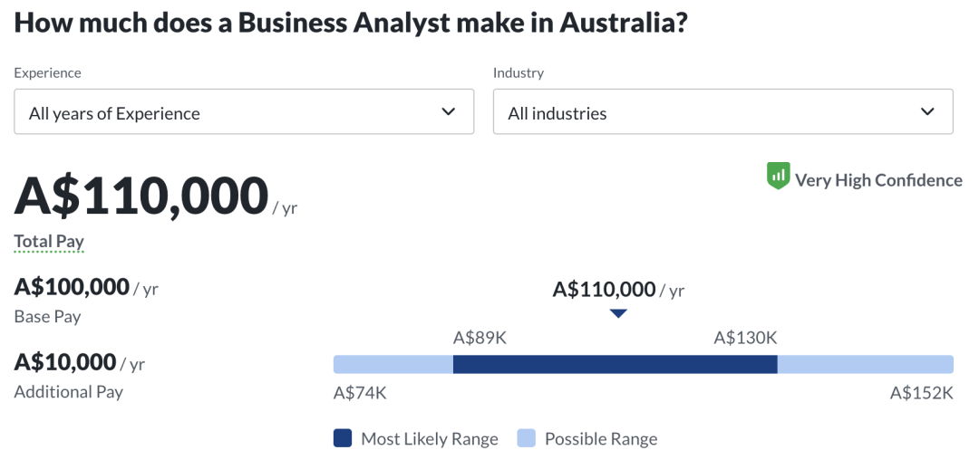Click the left light blue bar segment
Image resolution: width=979 pixels, height=469 pixels.
click(x=393, y=364)
